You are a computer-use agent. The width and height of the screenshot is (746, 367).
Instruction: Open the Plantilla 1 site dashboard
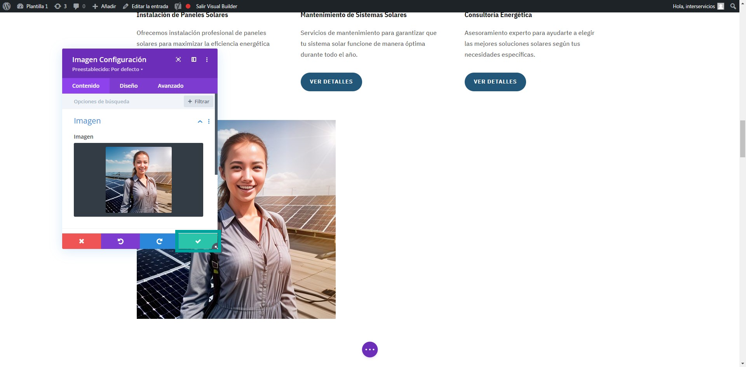click(33, 6)
